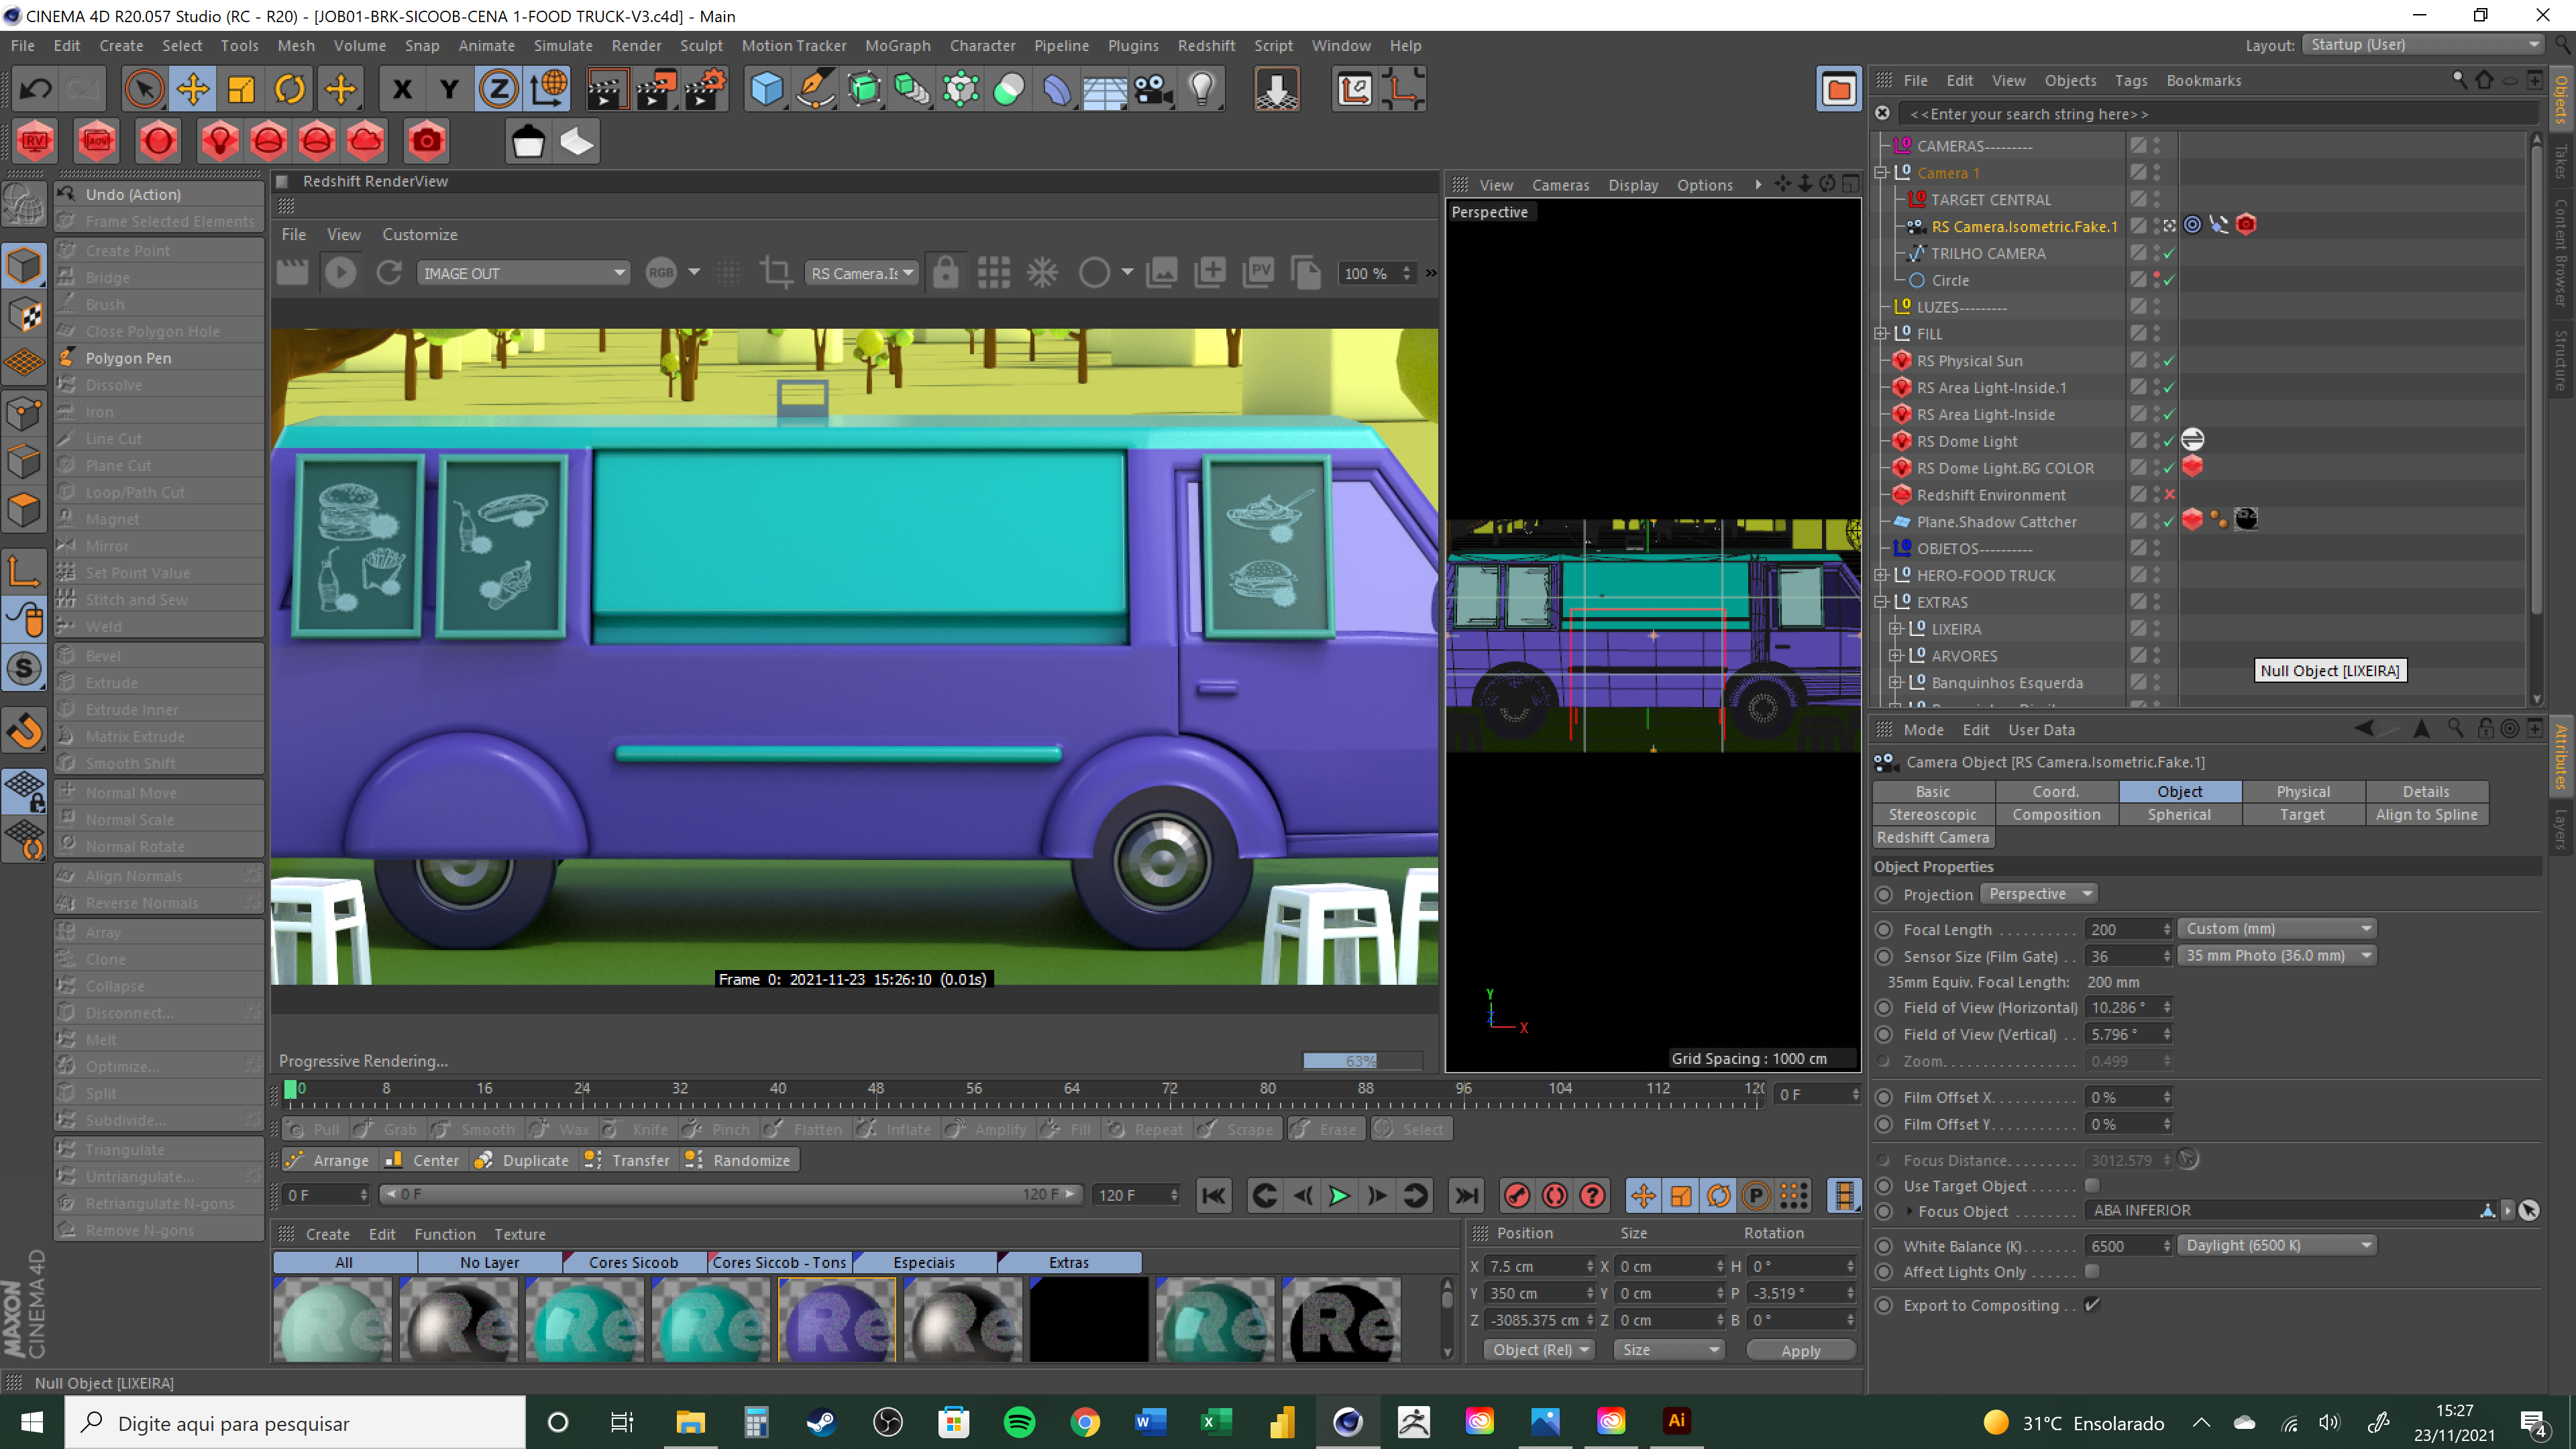Toggle the Affect Lights Only checkbox
The width and height of the screenshot is (2576, 1449).
[2091, 1271]
